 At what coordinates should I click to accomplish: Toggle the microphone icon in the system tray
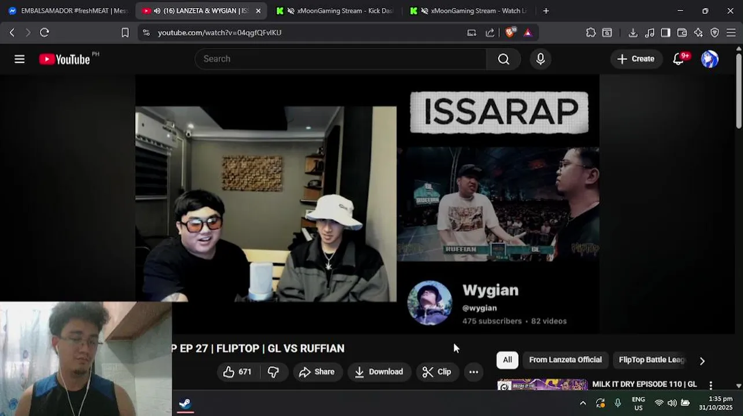(x=617, y=403)
